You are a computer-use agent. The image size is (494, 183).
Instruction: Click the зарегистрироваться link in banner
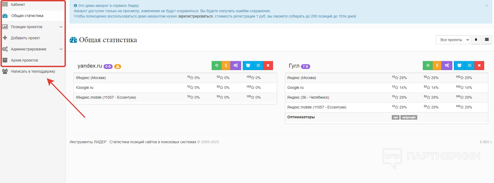click(x=195, y=16)
